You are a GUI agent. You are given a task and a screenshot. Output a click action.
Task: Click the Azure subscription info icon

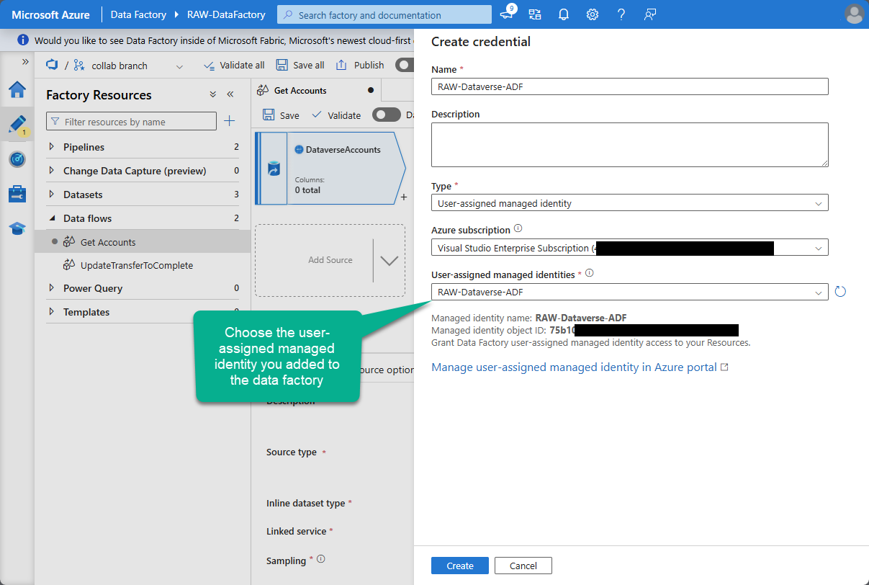[518, 229]
